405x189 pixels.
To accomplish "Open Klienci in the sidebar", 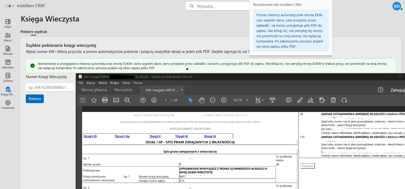I will click(x=8, y=37).
